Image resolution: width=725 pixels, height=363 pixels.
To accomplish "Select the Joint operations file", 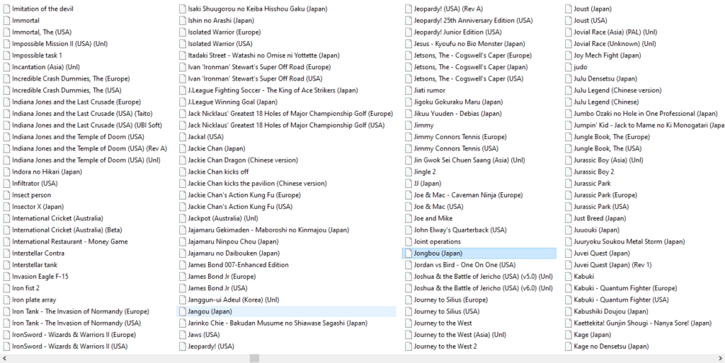I will tap(437, 242).
